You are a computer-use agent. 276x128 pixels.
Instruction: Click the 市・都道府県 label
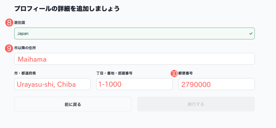tap(25, 73)
